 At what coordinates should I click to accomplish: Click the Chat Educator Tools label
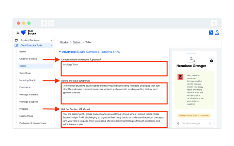[x=31, y=45]
